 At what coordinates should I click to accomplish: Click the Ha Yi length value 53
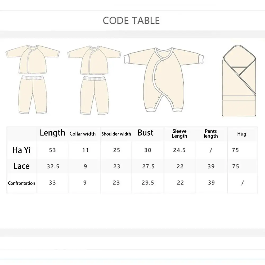point(52,150)
